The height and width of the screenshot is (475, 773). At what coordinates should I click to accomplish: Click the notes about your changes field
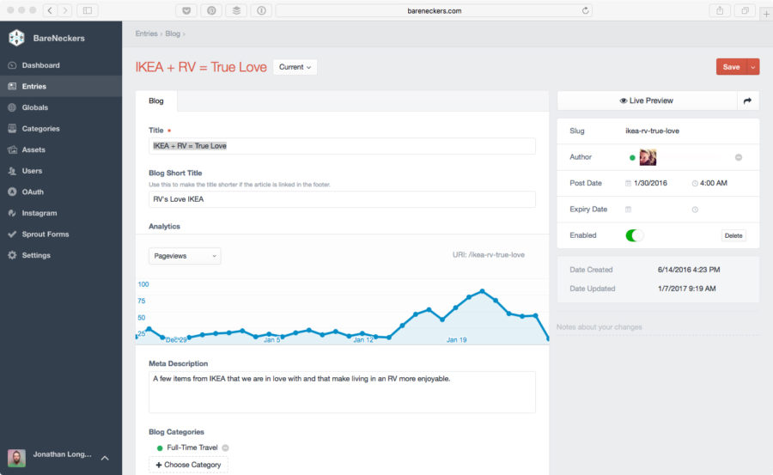click(x=658, y=327)
